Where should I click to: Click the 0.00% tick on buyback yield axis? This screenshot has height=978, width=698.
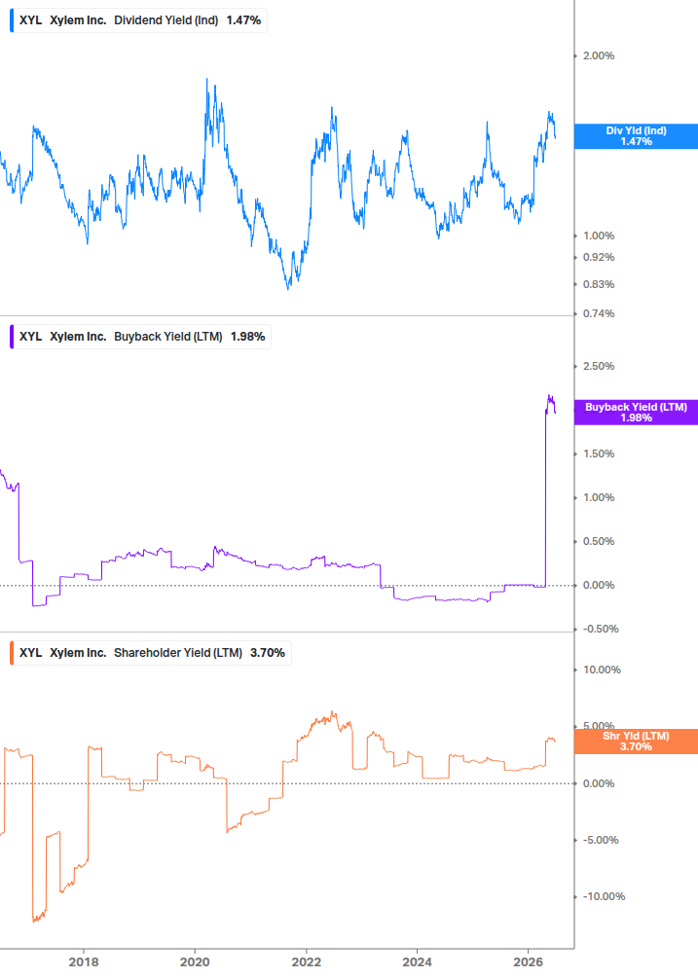(x=599, y=585)
